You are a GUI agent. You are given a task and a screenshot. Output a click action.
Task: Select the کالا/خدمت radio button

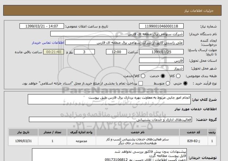click(143, 76)
